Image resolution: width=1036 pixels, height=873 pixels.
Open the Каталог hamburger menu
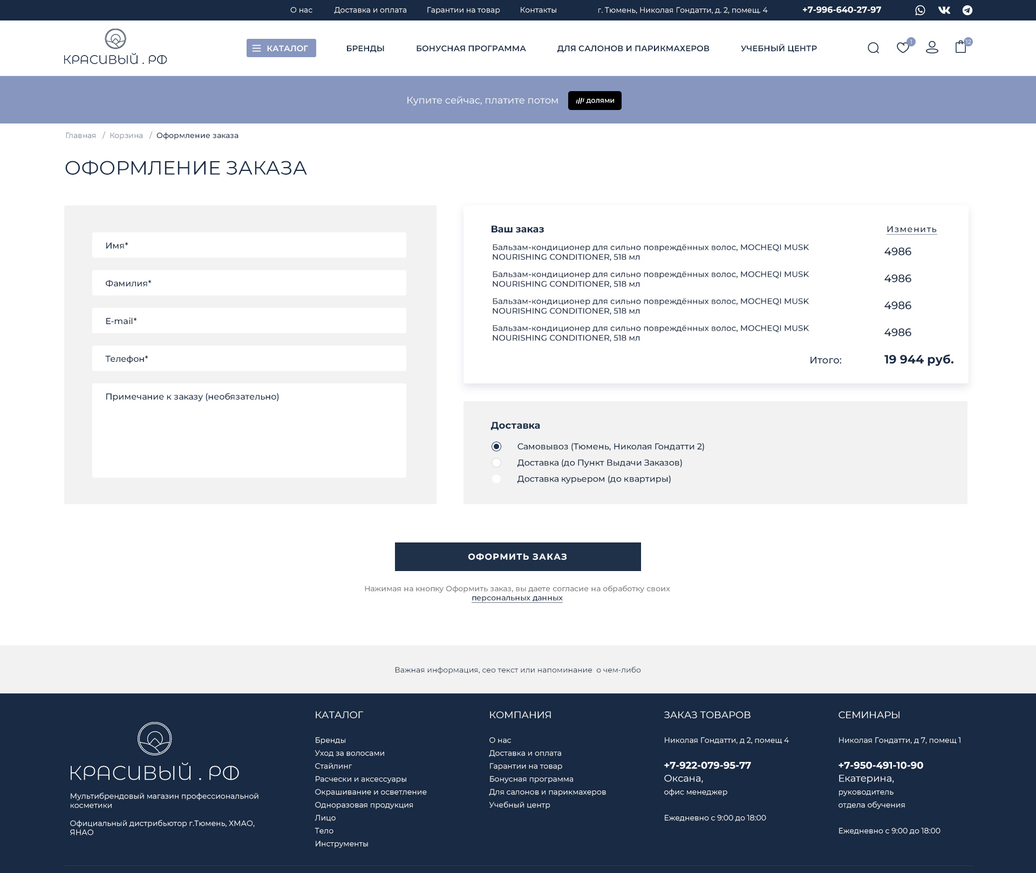coord(281,48)
